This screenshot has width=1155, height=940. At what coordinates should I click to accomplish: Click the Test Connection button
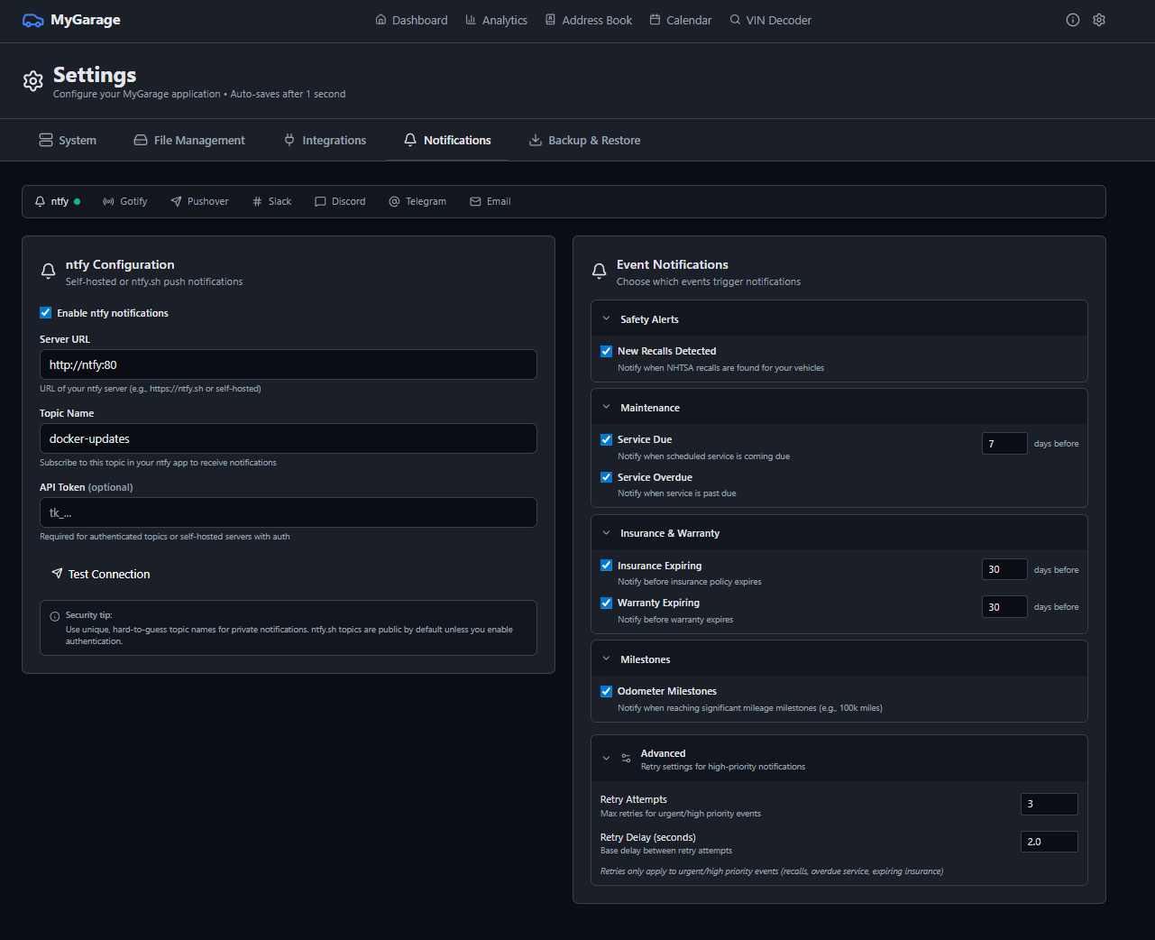pos(100,574)
